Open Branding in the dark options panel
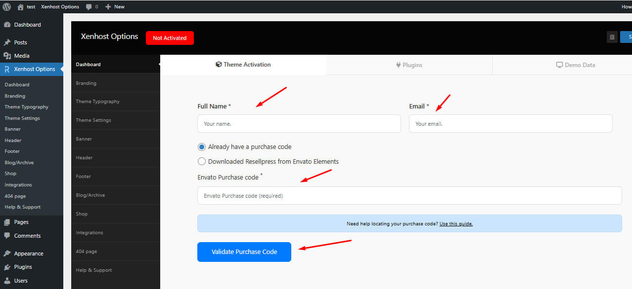This screenshot has width=632, height=289. [x=115, y=83]
